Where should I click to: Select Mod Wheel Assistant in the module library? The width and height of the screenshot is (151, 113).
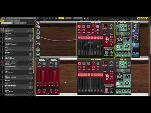(x=17, y=87)
